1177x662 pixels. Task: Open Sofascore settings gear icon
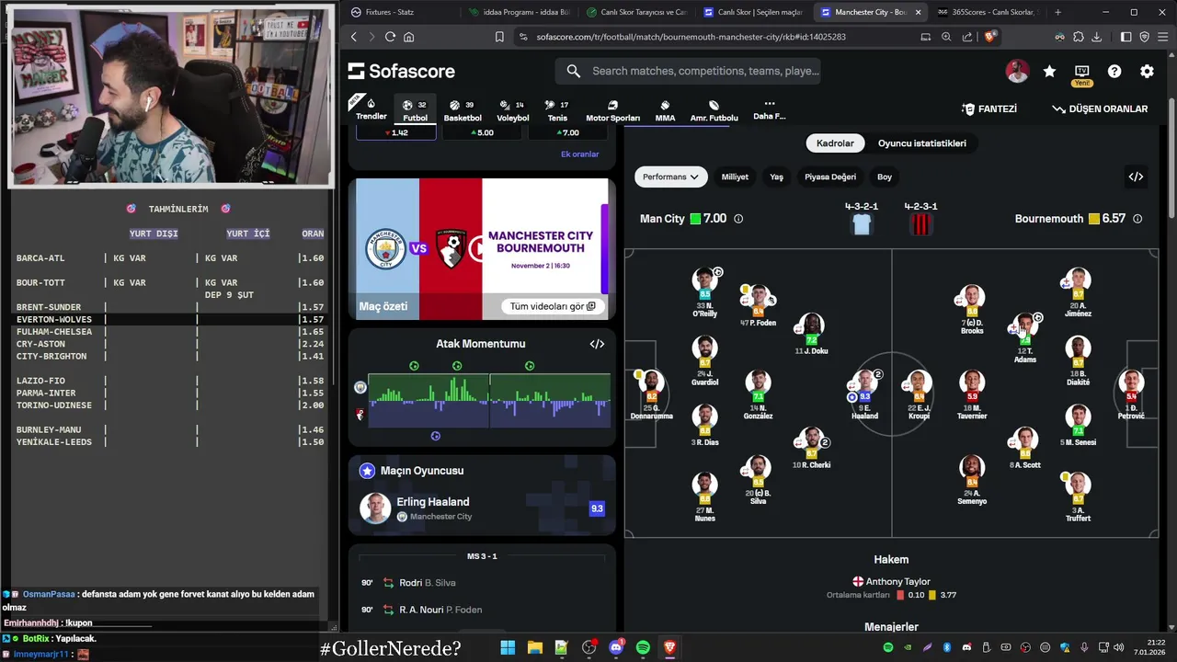[x=1147, y=71]
